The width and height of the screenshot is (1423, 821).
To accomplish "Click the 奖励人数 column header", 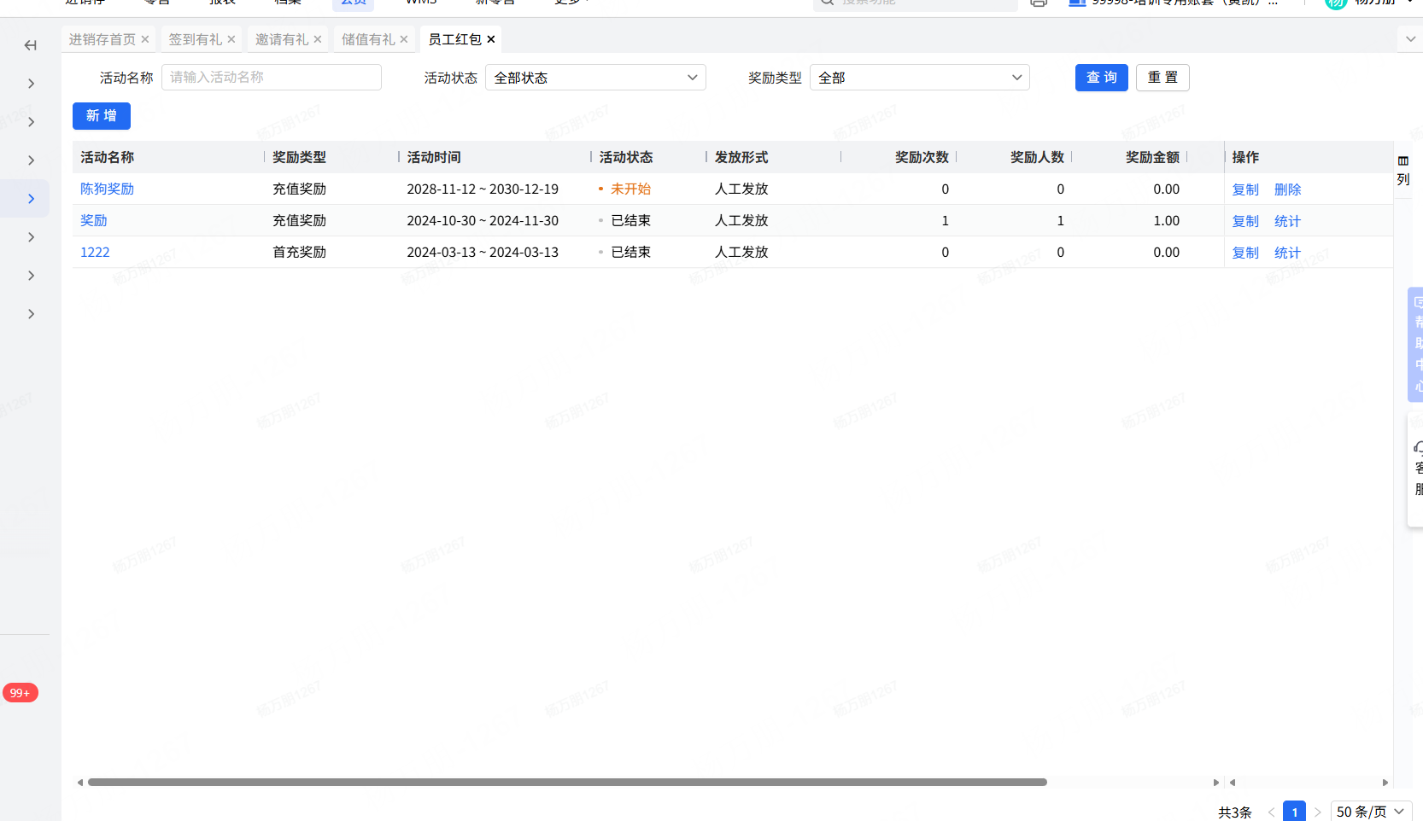I will (x=1038, y=157).
